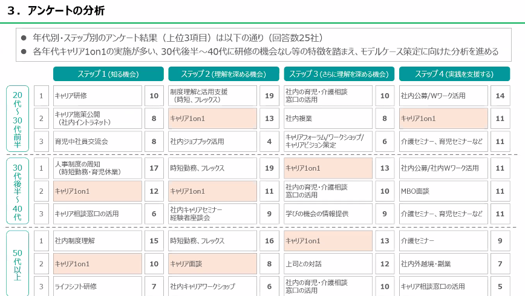Select the 社内外越境・副業 cell
The width and height of the screenshot is (525, 296).
coord(443,264)
